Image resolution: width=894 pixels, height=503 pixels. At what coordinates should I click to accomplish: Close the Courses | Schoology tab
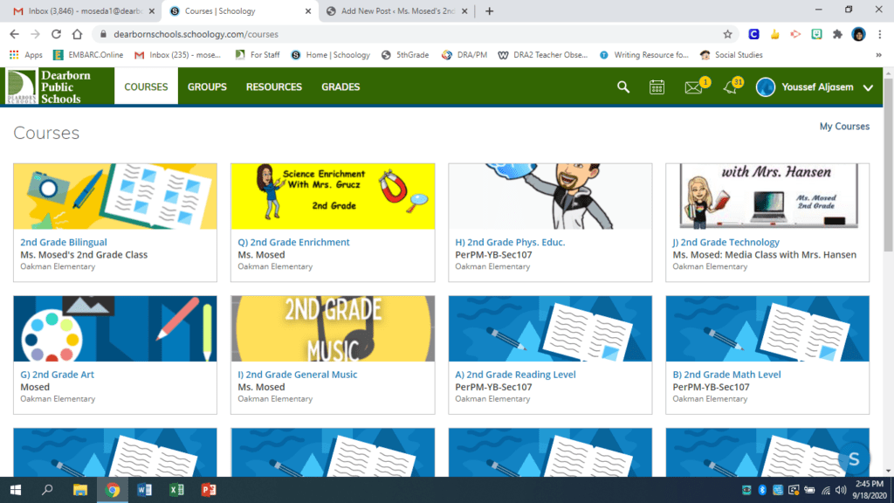coord(308,10)
